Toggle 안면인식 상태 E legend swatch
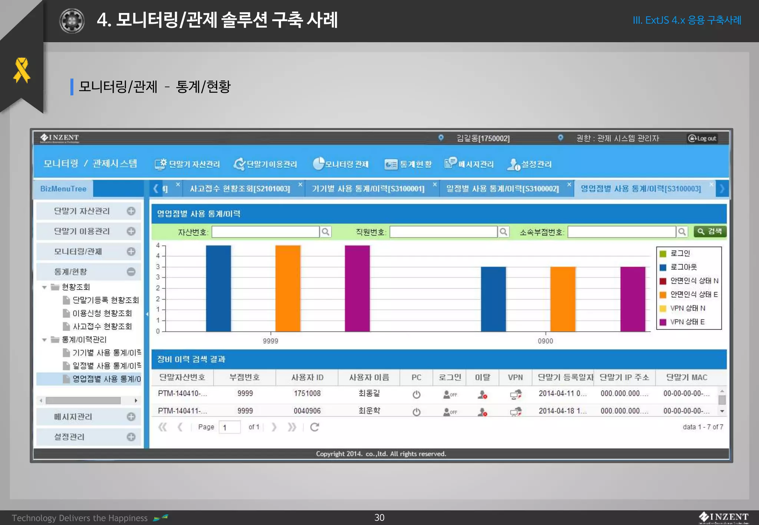The height and width of the screenshot is (525, 759). pyautogui.click(x=663, y=295)
